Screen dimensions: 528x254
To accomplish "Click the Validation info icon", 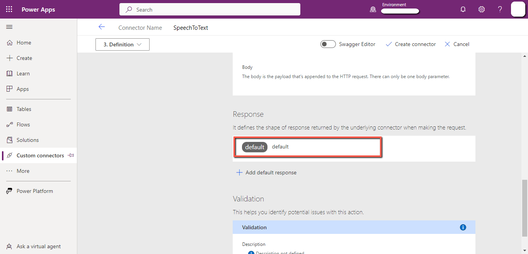I will (463, 227).
